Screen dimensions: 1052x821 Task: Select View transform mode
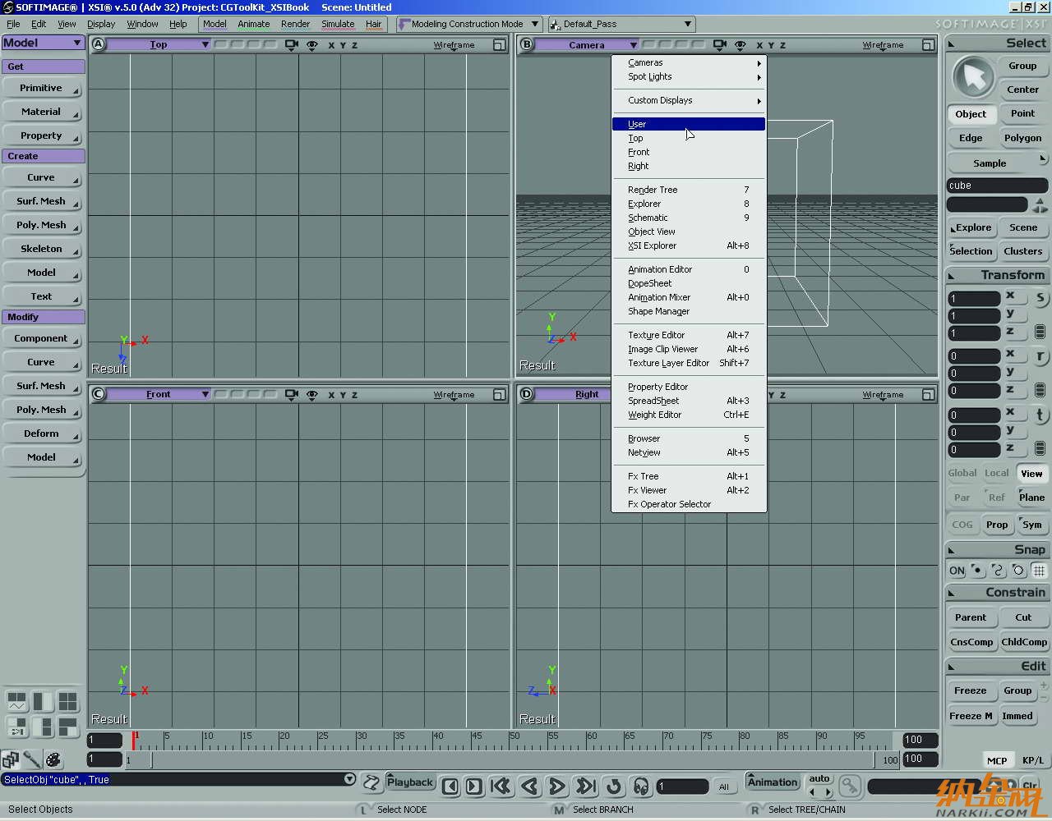point(1031,473)
